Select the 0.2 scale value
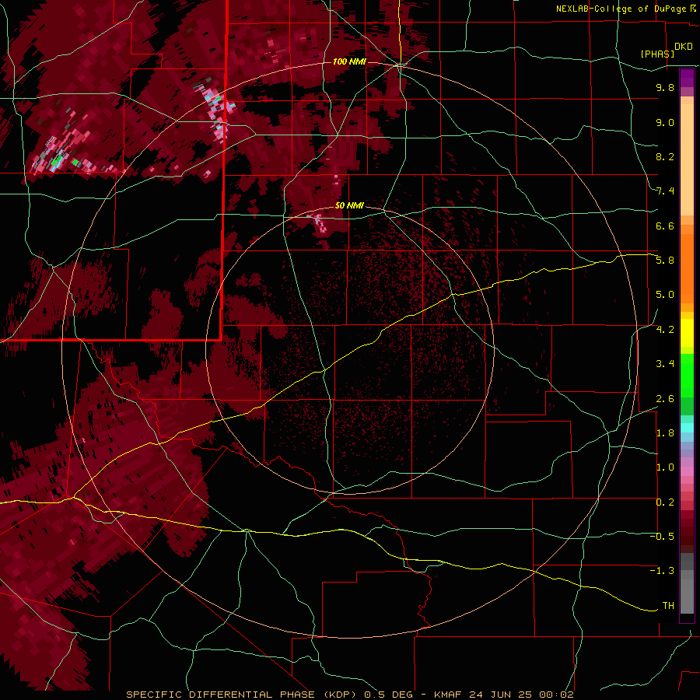The height and width of the screenshot is (700, 700). pyautogui.click(x=665, y=502)
